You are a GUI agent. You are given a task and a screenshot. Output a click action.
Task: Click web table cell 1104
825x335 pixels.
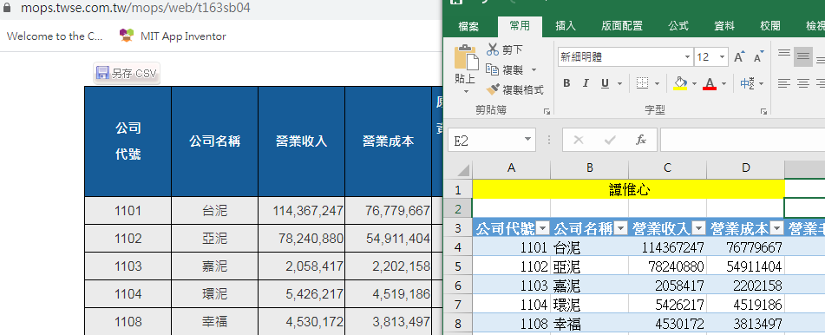click(x=128, y=294)
